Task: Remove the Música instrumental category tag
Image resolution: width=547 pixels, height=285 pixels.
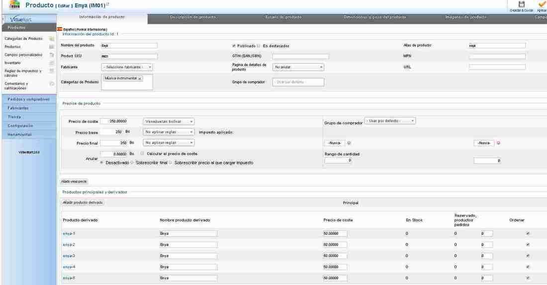Action: click(x=140, y=79)
